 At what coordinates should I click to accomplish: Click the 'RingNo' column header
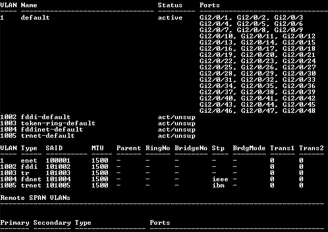[158, 148]
